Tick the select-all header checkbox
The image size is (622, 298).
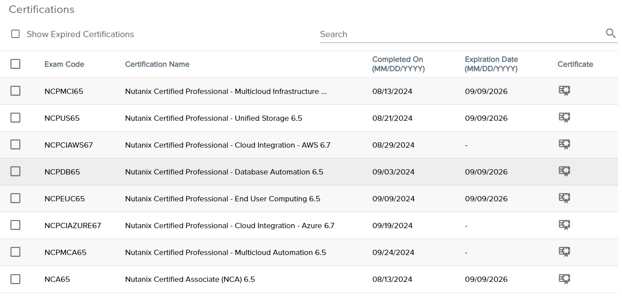tap(15, 64)
